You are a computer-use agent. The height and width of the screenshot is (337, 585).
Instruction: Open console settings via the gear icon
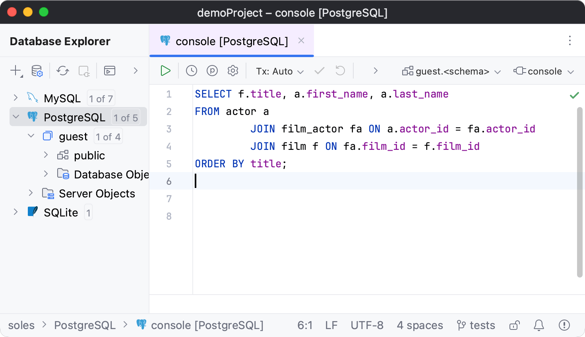232,71
